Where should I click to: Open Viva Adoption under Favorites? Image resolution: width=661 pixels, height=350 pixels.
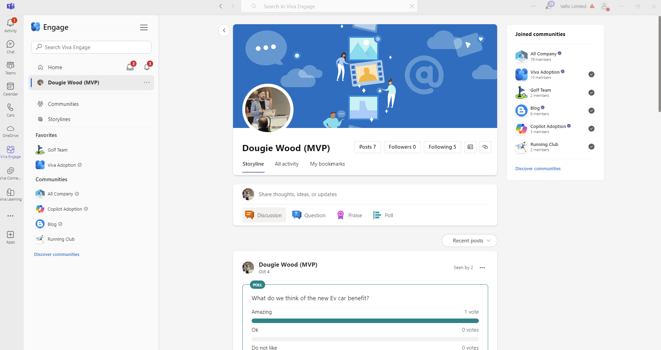coord(58,165)
